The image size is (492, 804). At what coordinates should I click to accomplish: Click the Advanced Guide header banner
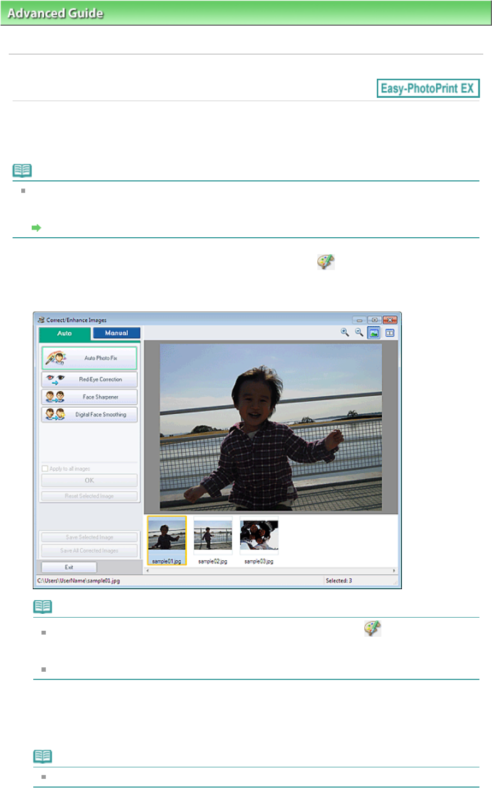[246, 13]
